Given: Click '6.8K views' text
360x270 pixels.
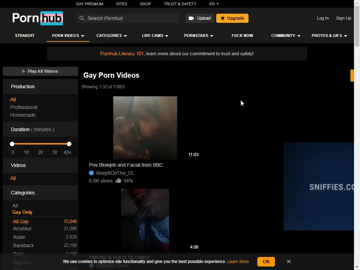Looking at the screenshot, I should point(101,181).
